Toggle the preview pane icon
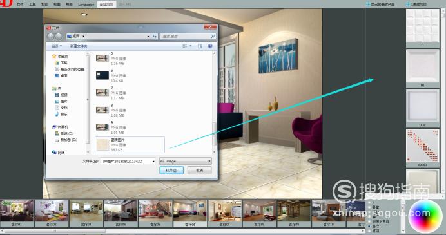 [x=200, y=46]
